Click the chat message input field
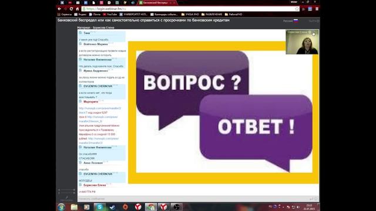The width and height of the screenshot is (376, 211). [x=193, y=199]
